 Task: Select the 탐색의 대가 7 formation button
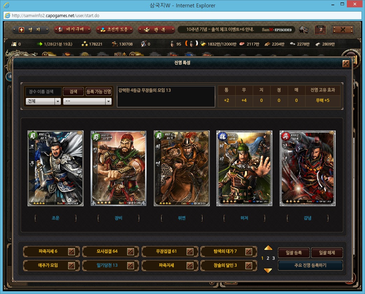(x=229, y=252)
